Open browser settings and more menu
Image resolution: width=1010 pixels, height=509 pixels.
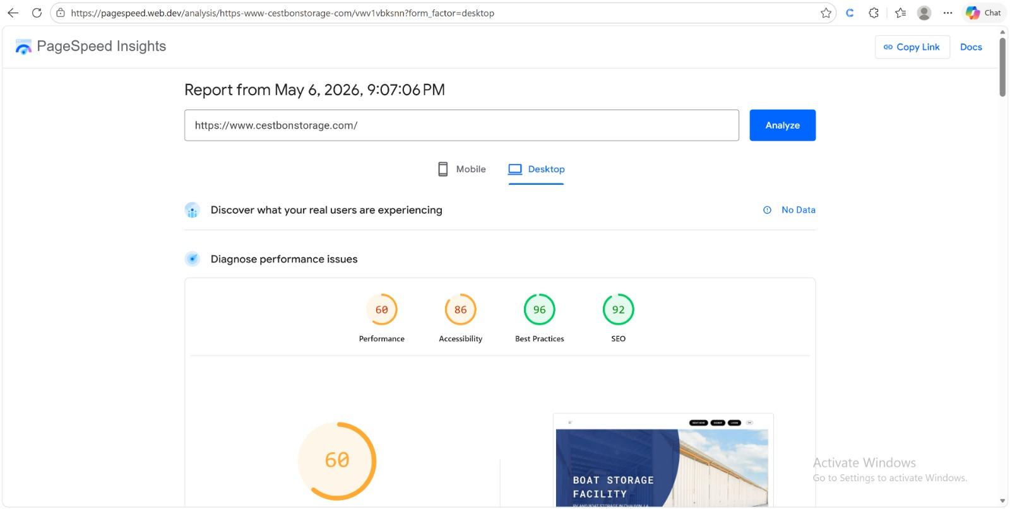click(x=948, y=13)
